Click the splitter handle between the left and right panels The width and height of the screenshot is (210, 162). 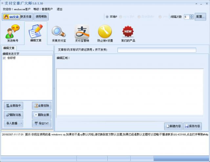point(54,88)
